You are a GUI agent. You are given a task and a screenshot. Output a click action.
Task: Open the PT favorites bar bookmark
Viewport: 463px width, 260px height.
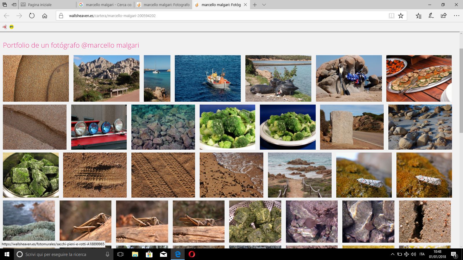coord(12,27)
